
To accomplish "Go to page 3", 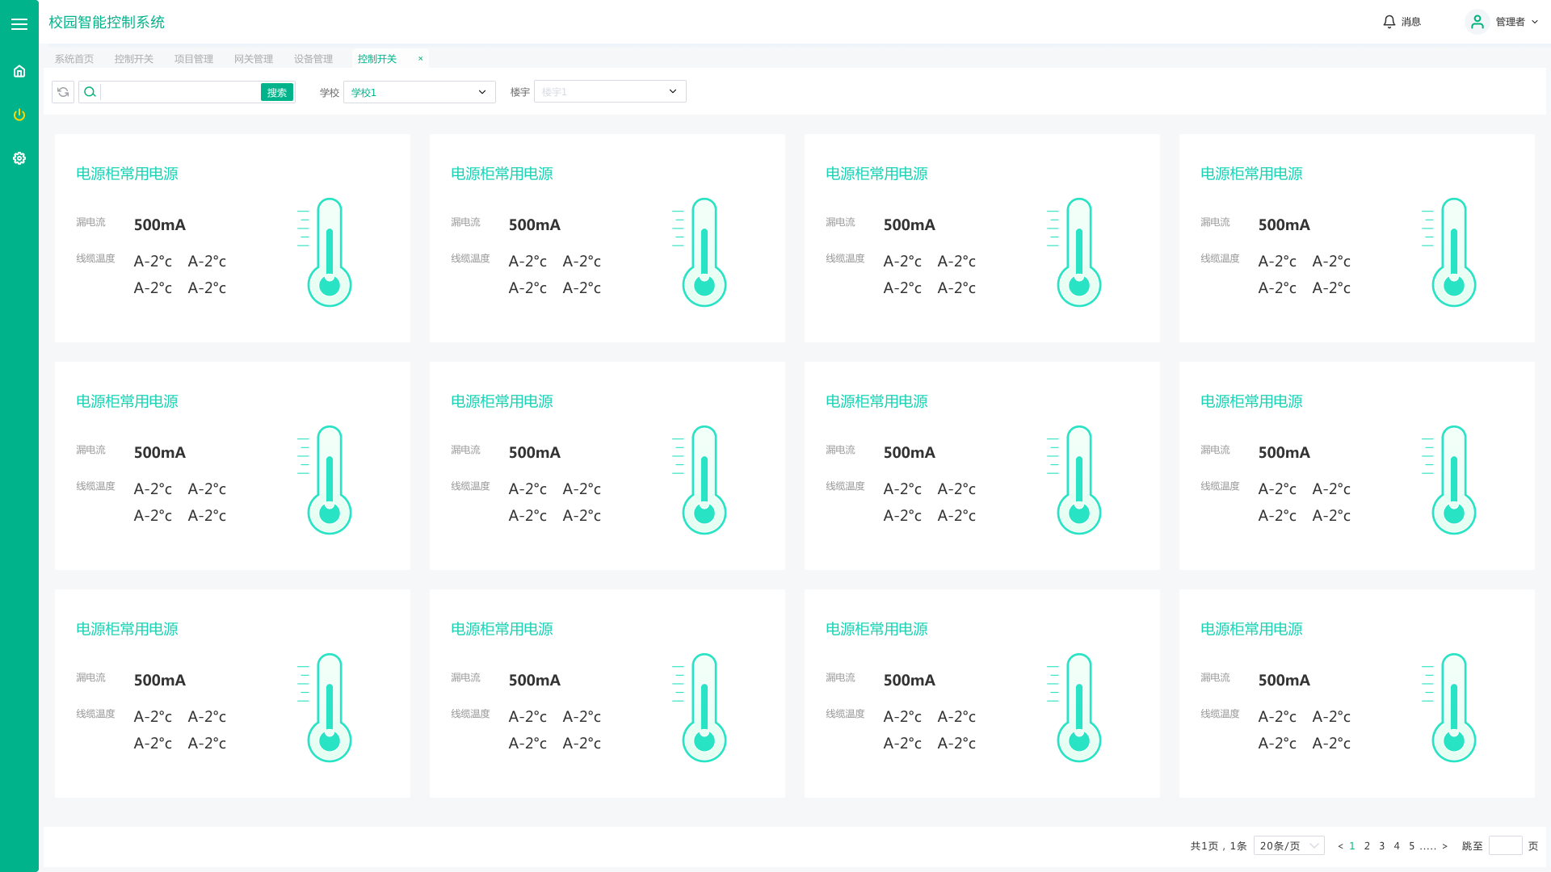I will tap(1382, 846).
